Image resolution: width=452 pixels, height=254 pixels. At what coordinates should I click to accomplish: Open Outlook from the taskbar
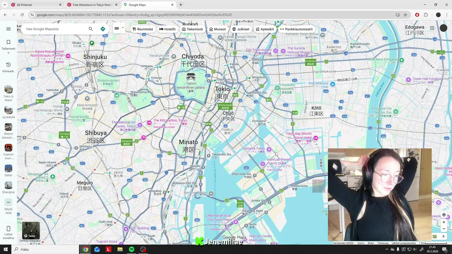(97, 249)
